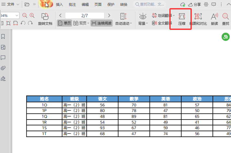This screenshot has width=231, height=153.
Task: Click the 背景 eye icon
Action: point(143,17)
